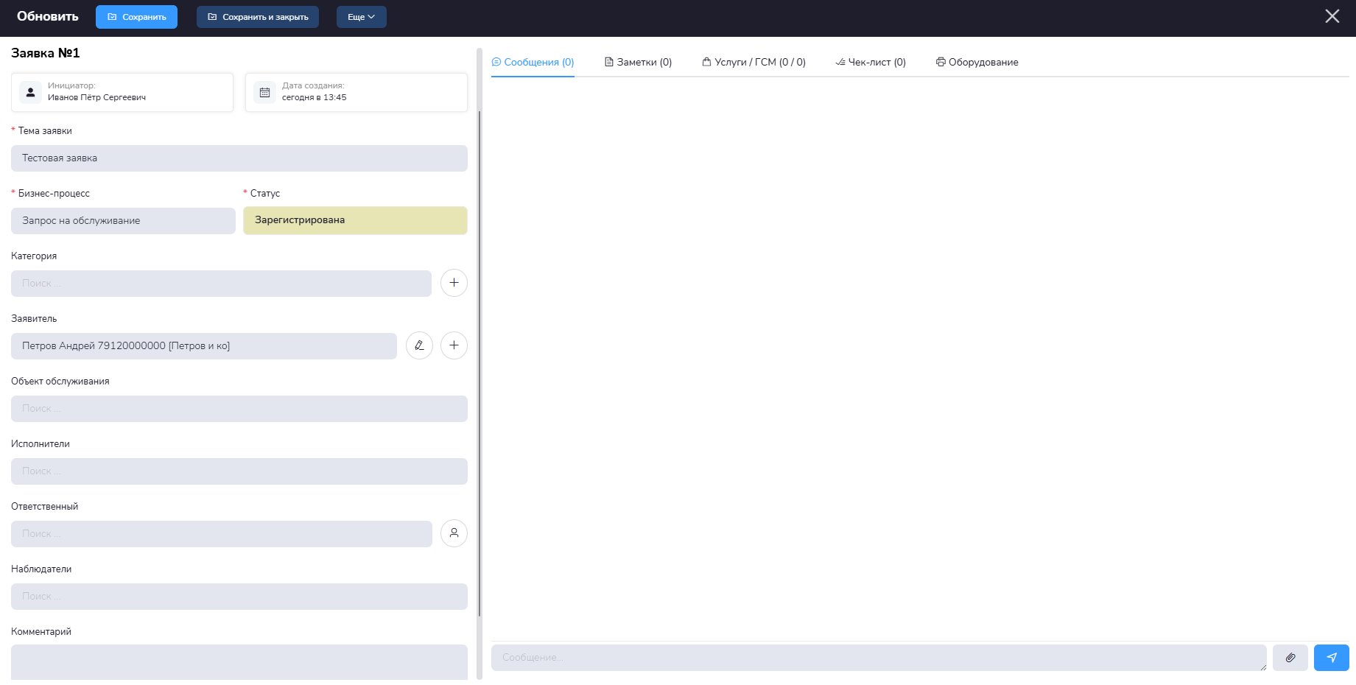The height and width of the screenshot is (685, 1356).
Task: Open the Статус dropdown showing Зарегистрирована
Action: click(x=355, y=220)
